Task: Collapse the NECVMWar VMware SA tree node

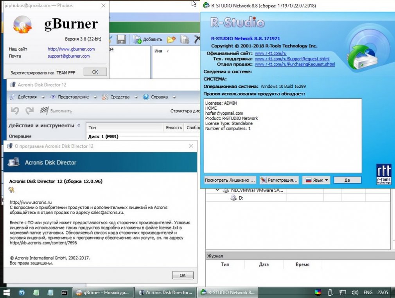Action: (x=217, y=190)
